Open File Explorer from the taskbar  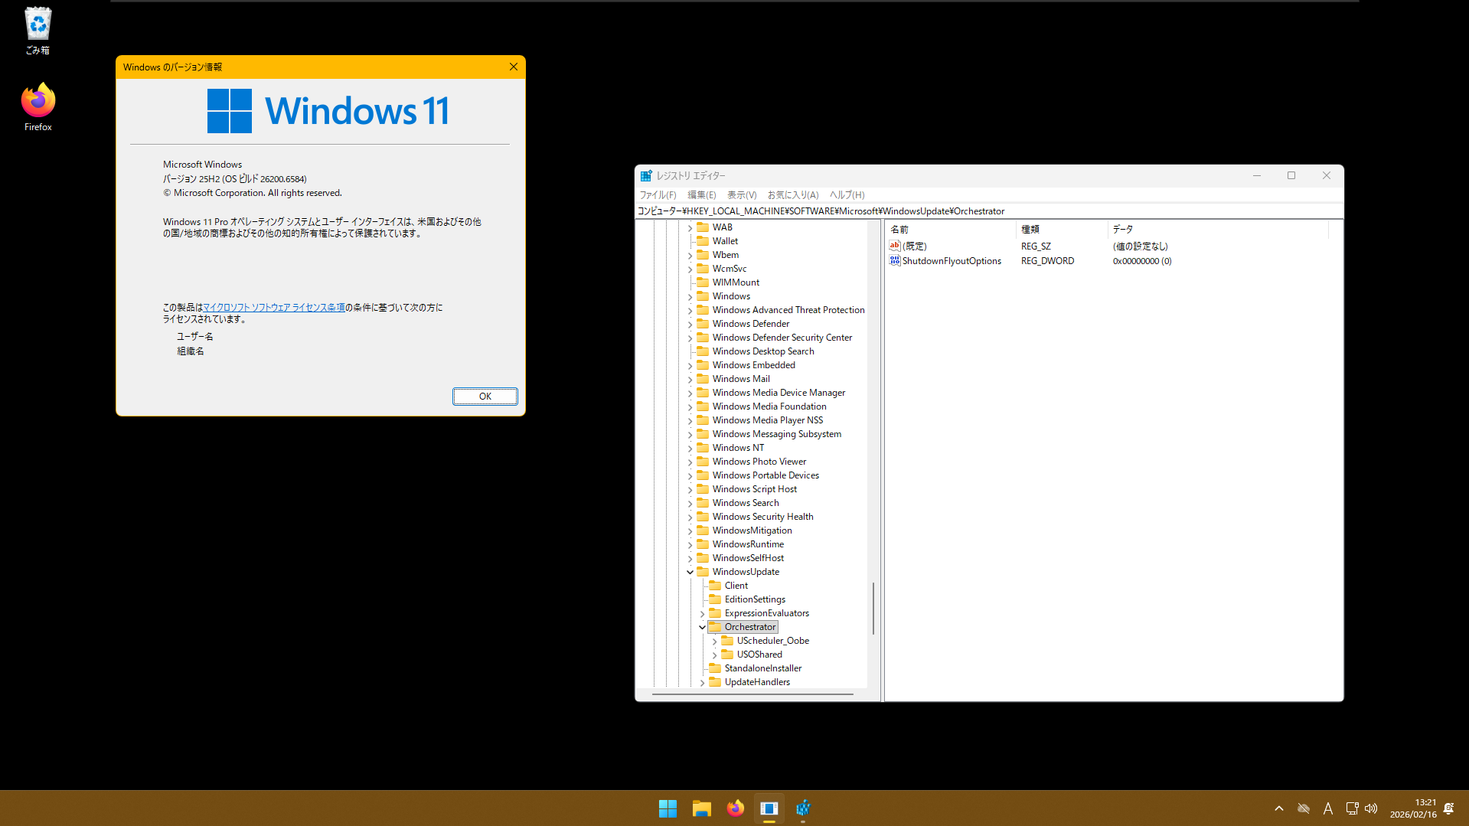[701, 808]
